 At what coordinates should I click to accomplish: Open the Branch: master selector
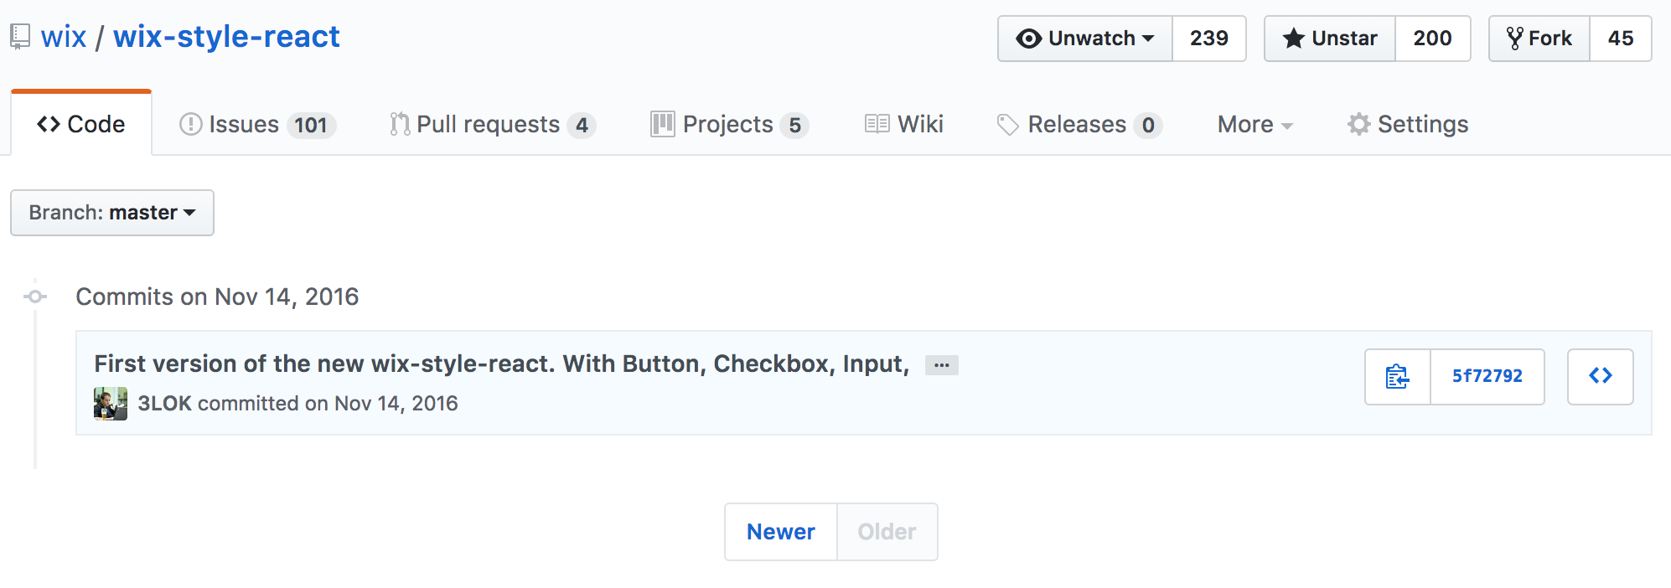pos(112,213)
